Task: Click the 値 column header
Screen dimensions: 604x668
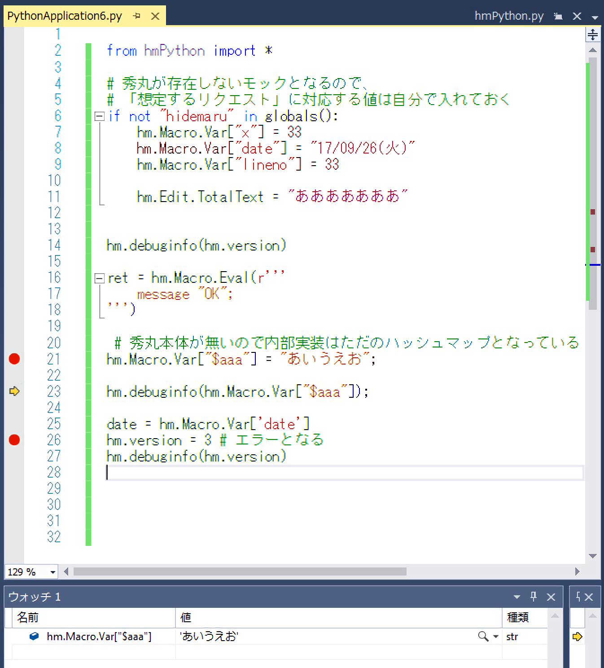Action: point(186,618)
